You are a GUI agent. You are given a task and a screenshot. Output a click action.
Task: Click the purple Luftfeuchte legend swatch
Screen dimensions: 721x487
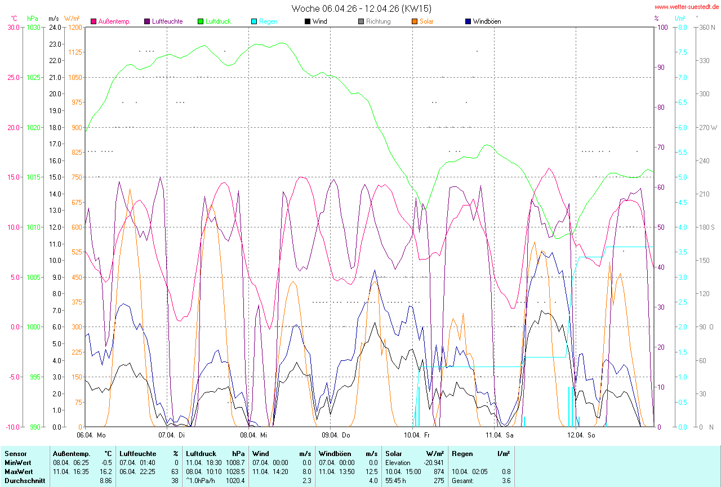tap(148, 21)
